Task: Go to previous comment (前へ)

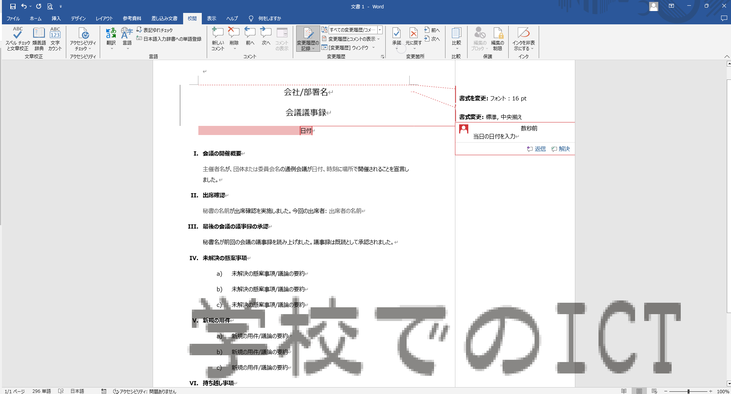Action: click(250, 37)
